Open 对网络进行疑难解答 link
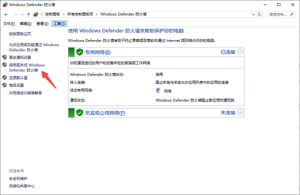The width and height of the screenshot is (300, 195). (x=25, y=93)
